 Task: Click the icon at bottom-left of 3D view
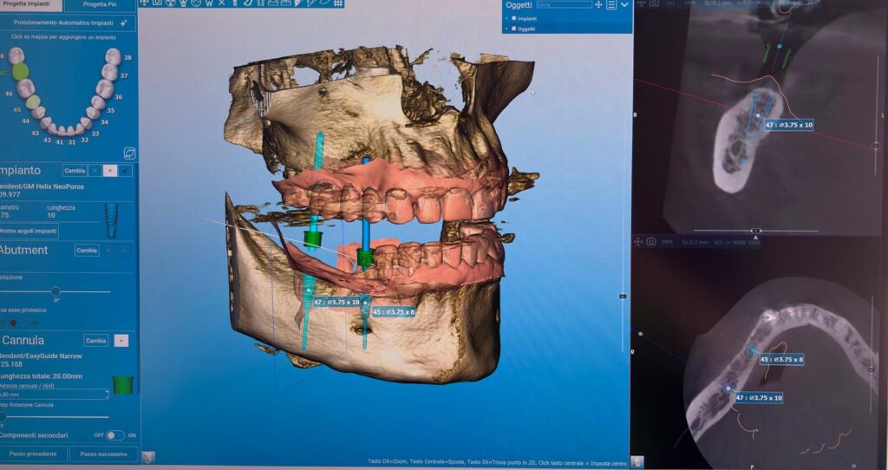(147, 457)
